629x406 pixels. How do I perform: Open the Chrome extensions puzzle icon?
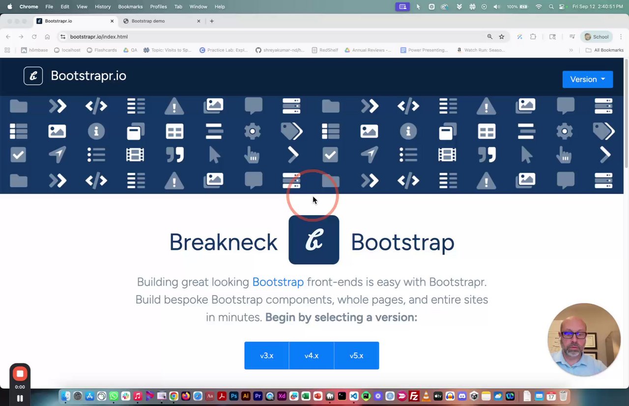(533, 37)
